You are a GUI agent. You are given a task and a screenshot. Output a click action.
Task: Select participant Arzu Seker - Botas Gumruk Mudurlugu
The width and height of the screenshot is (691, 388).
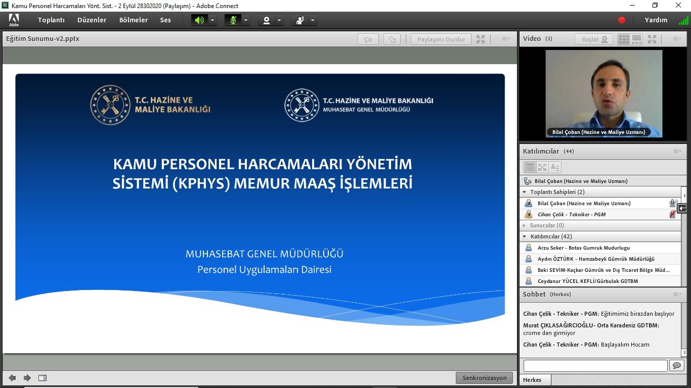point(600,248)
